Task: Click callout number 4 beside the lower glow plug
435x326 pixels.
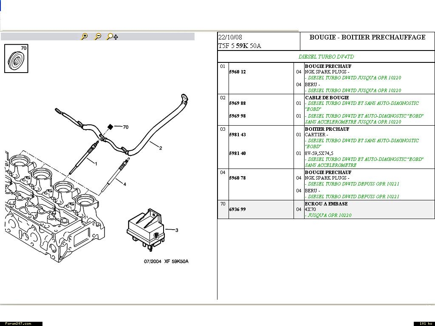Action: 124,184
